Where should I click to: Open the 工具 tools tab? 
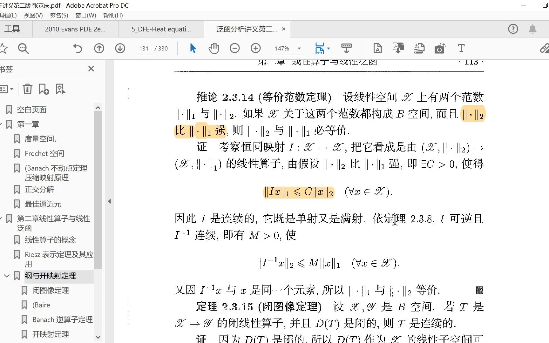tap(13, 29)
